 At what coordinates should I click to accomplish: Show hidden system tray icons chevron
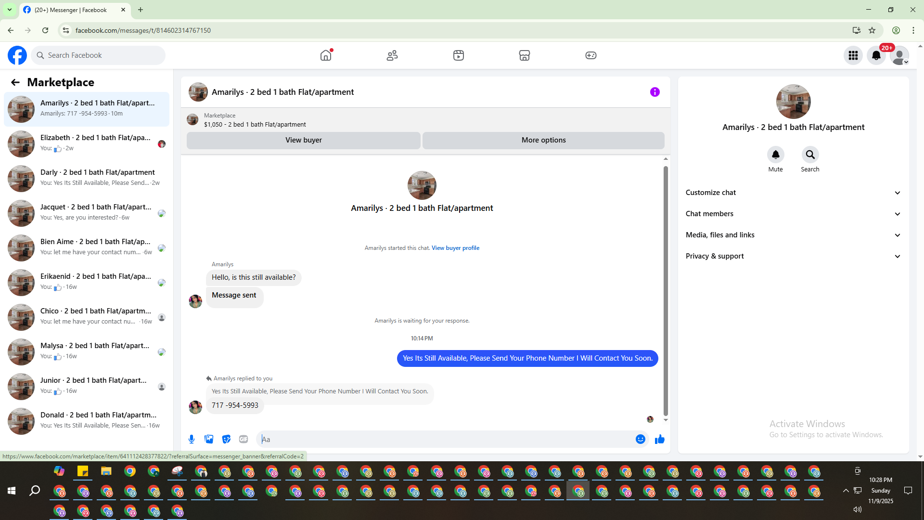846,491
